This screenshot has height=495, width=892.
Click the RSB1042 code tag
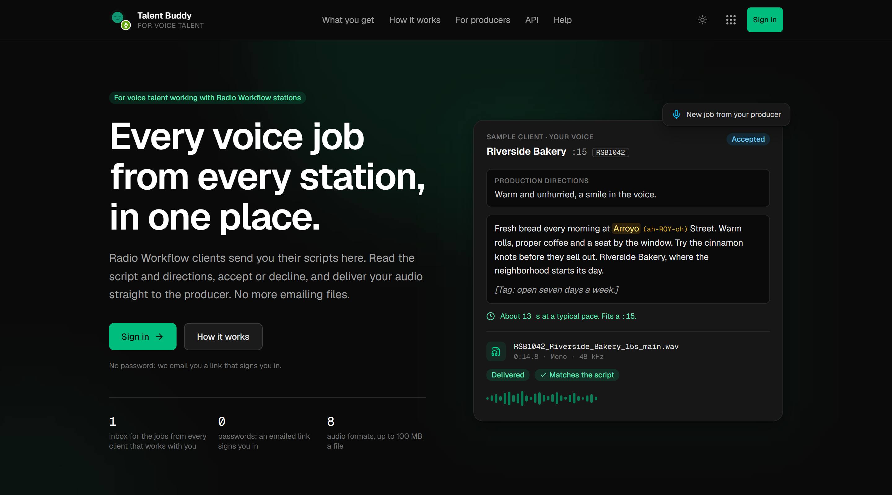coord(610,152)
